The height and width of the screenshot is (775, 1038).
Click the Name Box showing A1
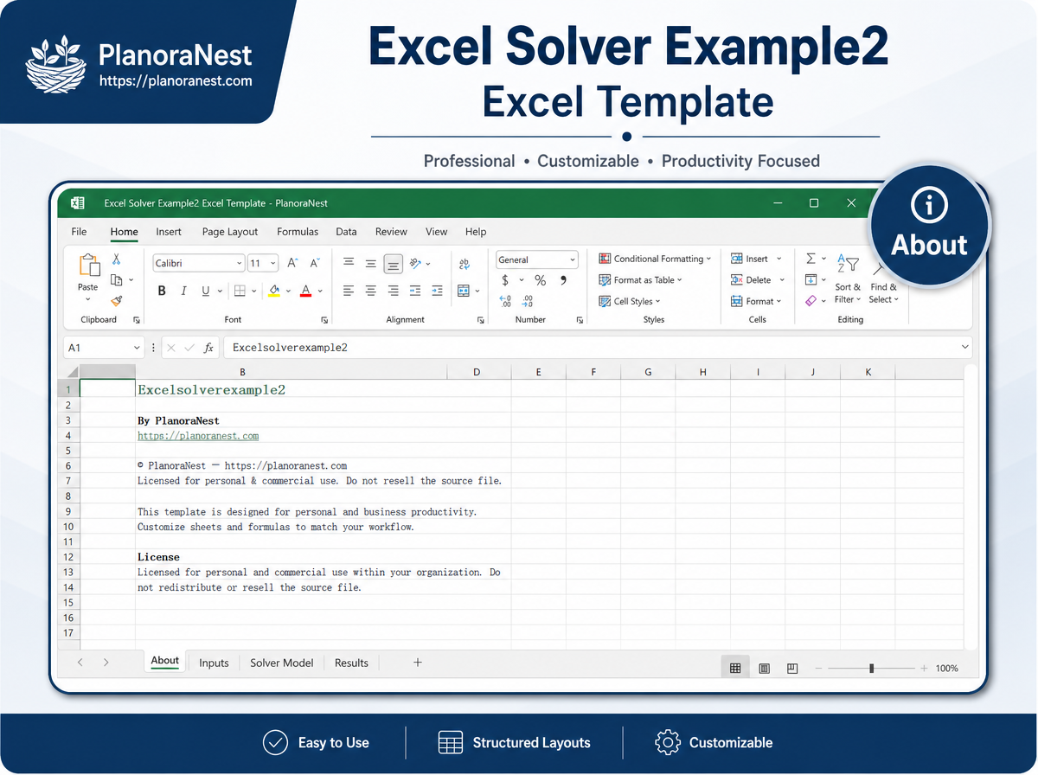click(x=104, y=348)
